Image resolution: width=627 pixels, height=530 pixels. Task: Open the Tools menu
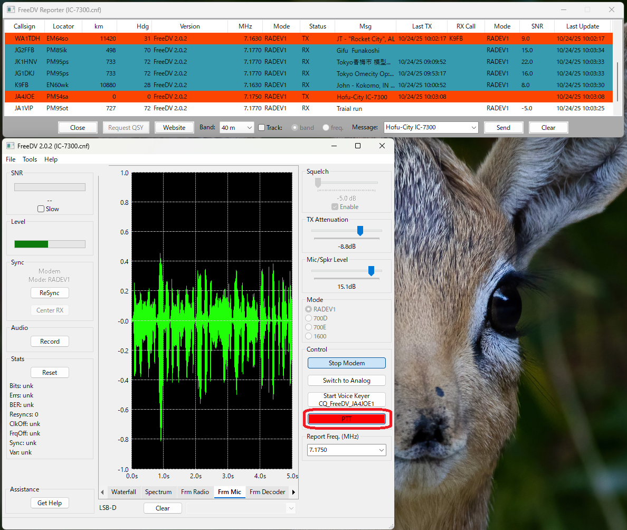(30, 159)
